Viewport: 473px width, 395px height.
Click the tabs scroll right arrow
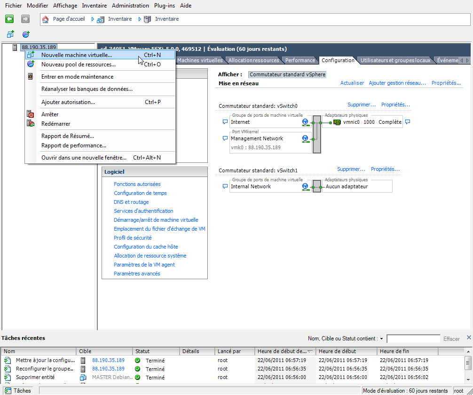pyautogui.click(x=467, y=60)
